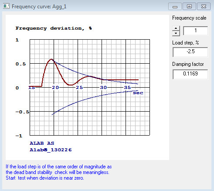The width and height of the screenshot is (214, 191).
Task: Click the 25 second label on time axis
Action: (79, 87)
